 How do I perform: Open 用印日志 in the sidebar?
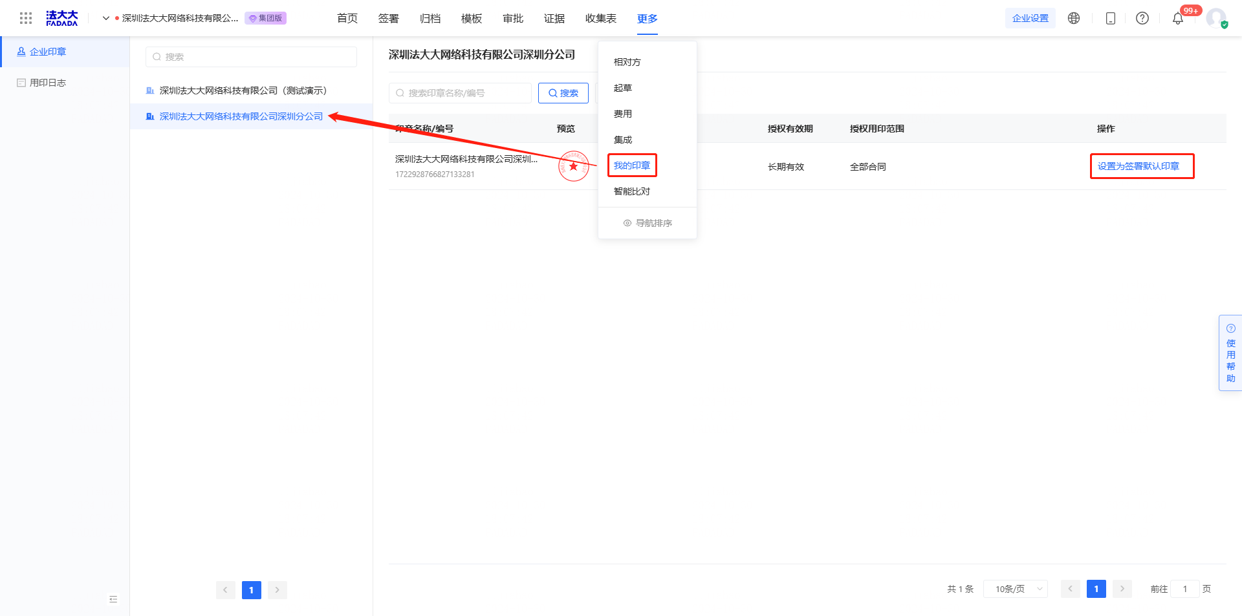click(65, 83)
